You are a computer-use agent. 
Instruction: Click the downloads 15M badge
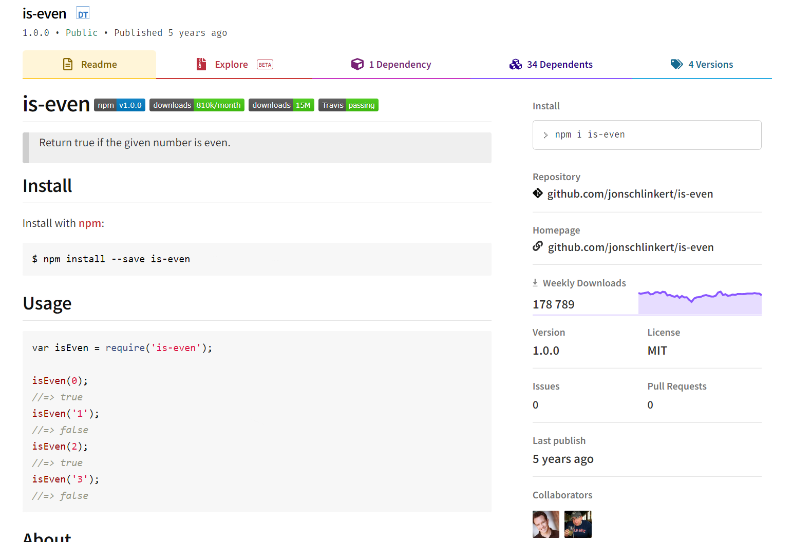[281, 105]
